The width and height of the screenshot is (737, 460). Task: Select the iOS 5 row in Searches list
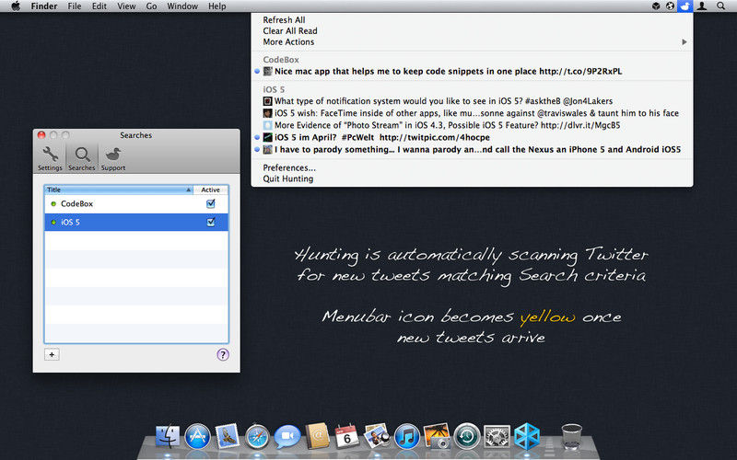136,222
